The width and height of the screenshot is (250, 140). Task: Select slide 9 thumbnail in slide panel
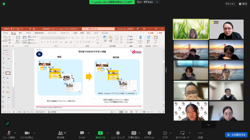point(8,92)
